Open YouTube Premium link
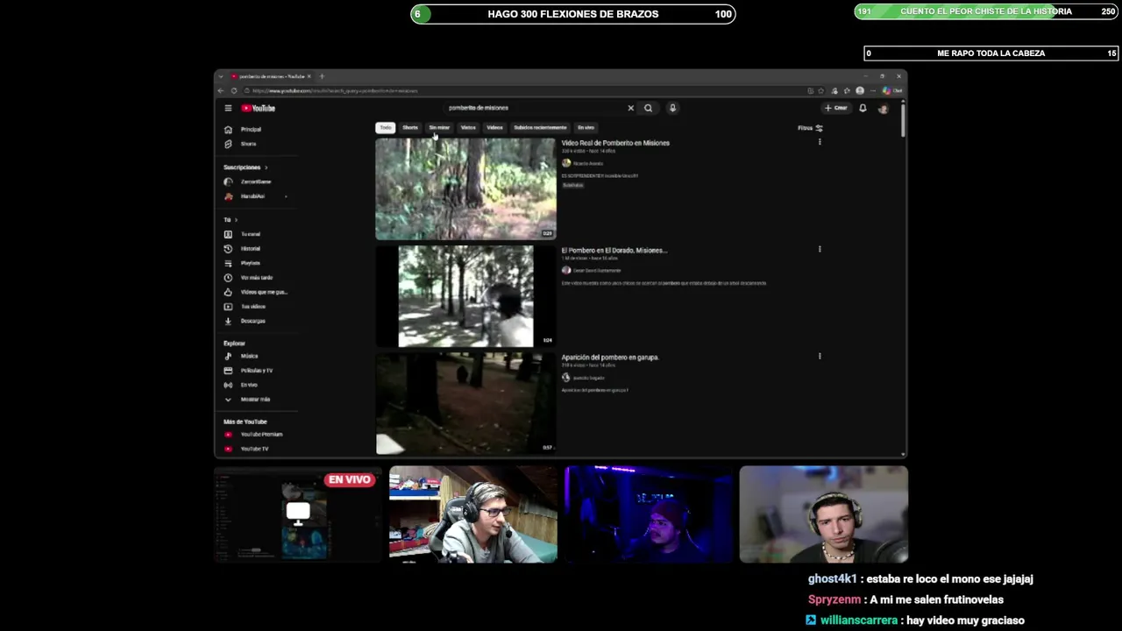 click(x=254, y=435)
